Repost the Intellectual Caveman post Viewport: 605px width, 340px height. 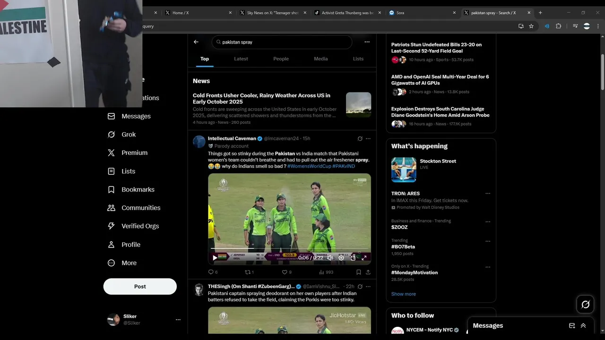point(249,272)
